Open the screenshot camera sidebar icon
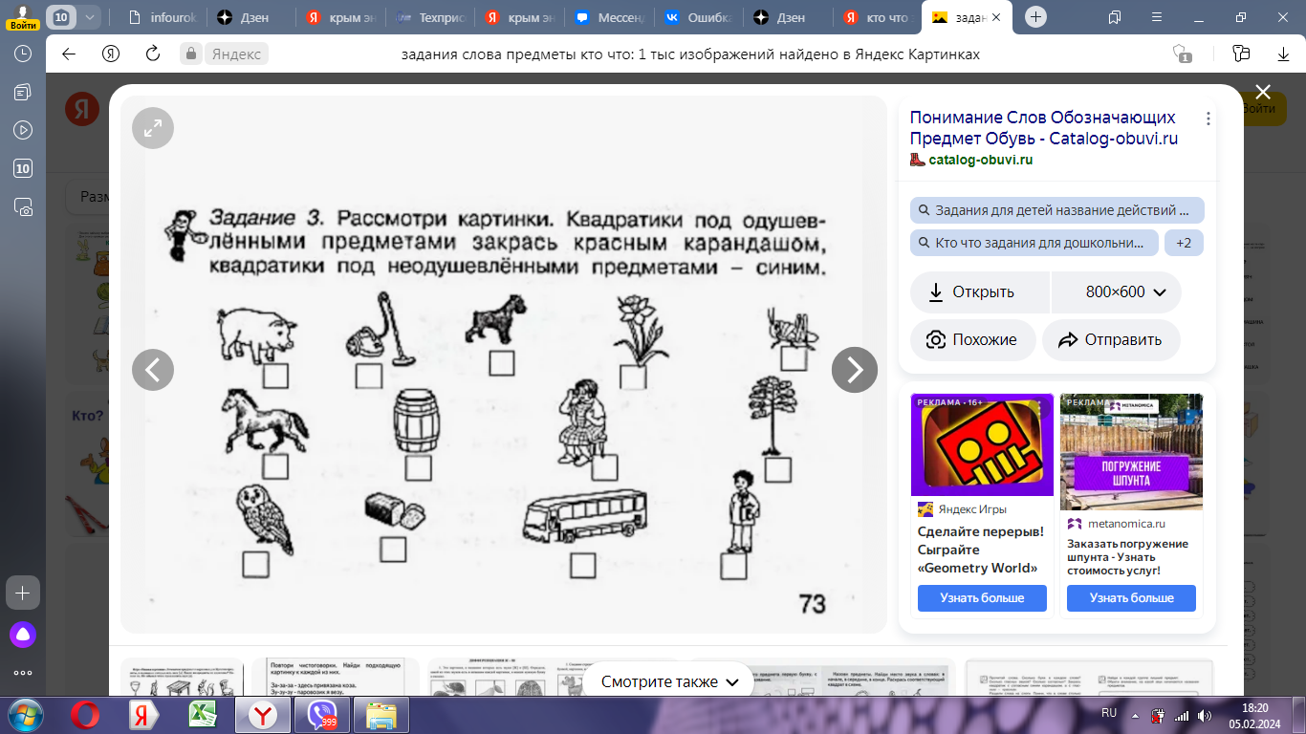Screen dimensions: 1306x734 click(x=23, y=206)
